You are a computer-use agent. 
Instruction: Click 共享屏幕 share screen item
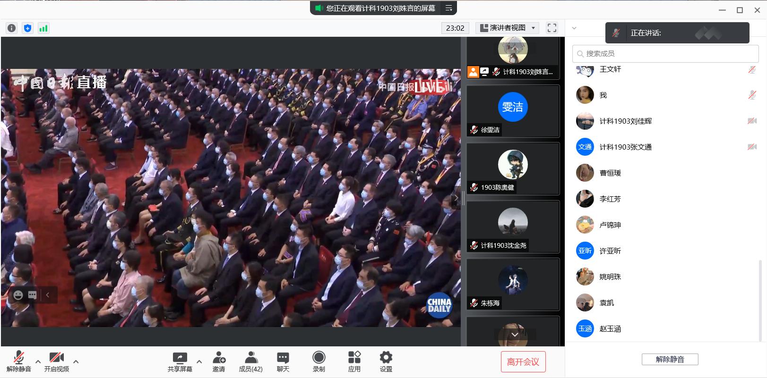(180, 361)
